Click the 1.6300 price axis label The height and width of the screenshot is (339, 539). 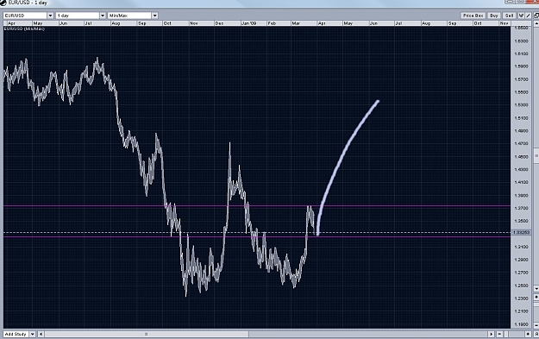point(521,41)
